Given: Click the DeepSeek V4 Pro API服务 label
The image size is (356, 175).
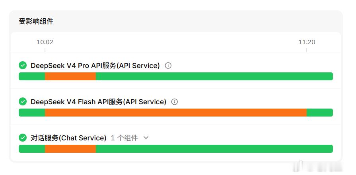Looking at the screenshot, I should point(95,66).
